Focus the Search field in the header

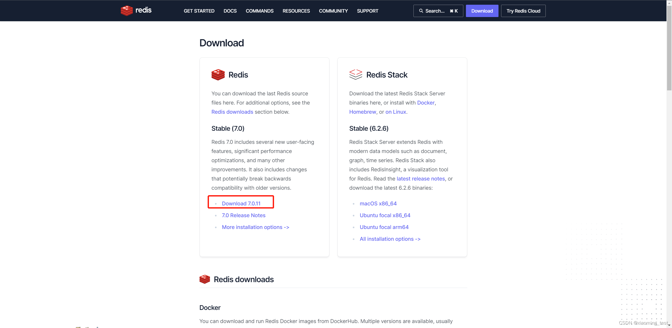438,11
